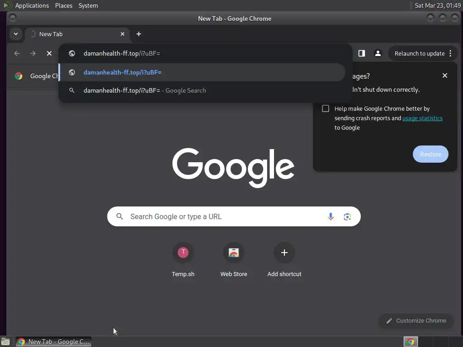Click the globe icon in the address bar

(x=72, y=53)
